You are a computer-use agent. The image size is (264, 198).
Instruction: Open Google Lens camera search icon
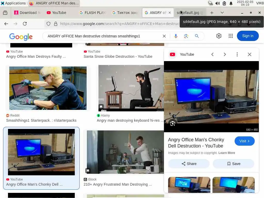tap(186, 36)
